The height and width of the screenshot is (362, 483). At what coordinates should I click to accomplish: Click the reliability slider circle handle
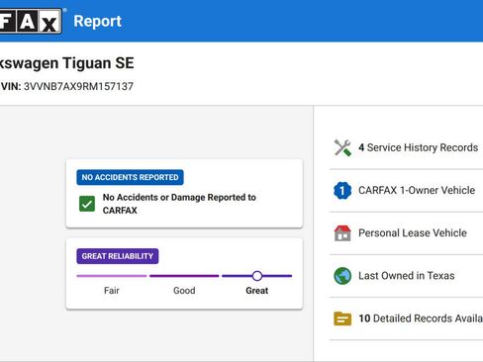pyautogui.click(x=257, y=276)
